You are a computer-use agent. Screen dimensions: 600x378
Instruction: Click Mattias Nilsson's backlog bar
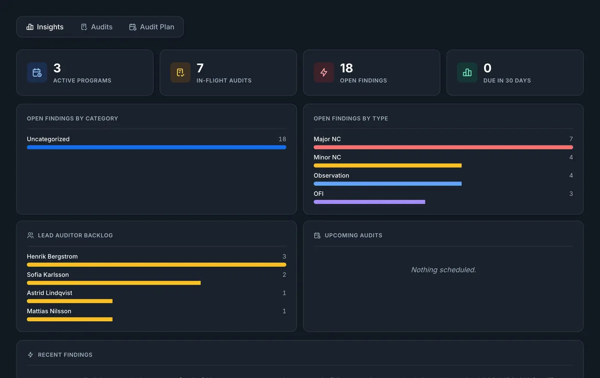pyautogui.click(x=70, y=320)
